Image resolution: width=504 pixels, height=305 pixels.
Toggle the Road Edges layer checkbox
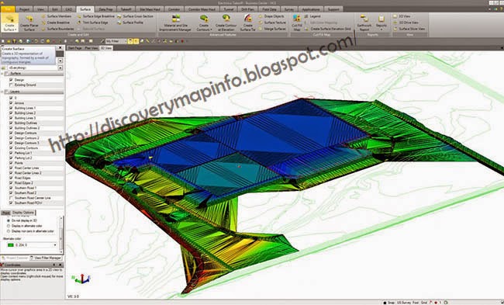pos(12,178)
